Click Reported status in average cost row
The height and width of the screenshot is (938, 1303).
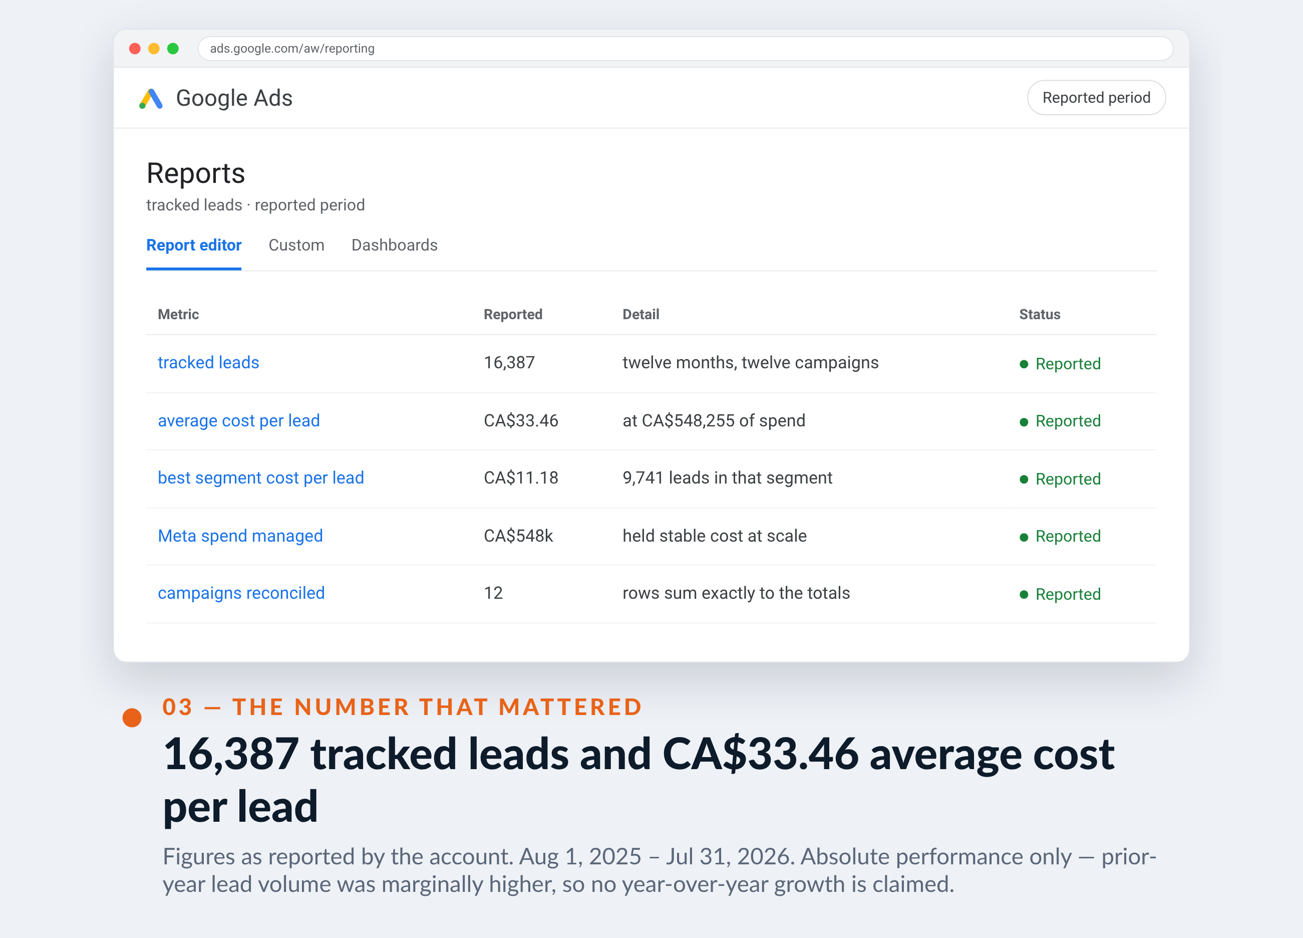[x=1061, y=421]
